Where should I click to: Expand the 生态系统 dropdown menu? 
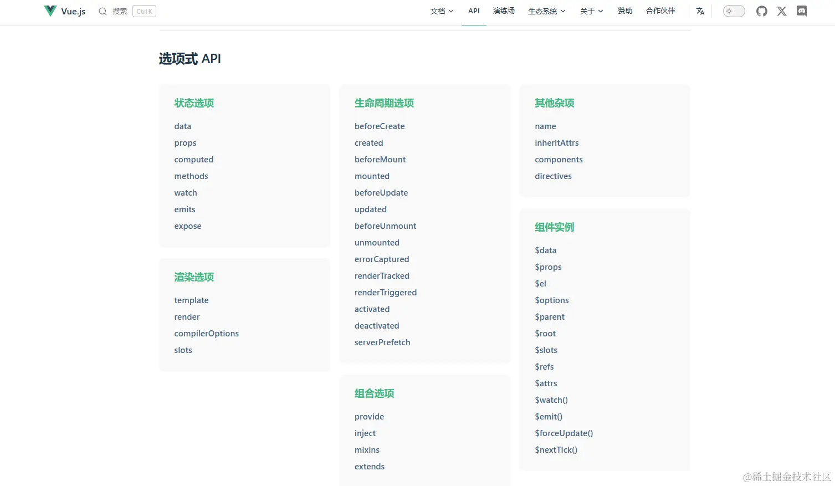[547, 11]
